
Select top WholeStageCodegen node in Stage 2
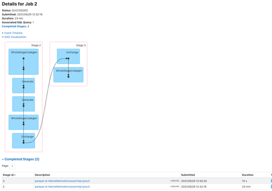pyautogui.click(x=24, y=62)
